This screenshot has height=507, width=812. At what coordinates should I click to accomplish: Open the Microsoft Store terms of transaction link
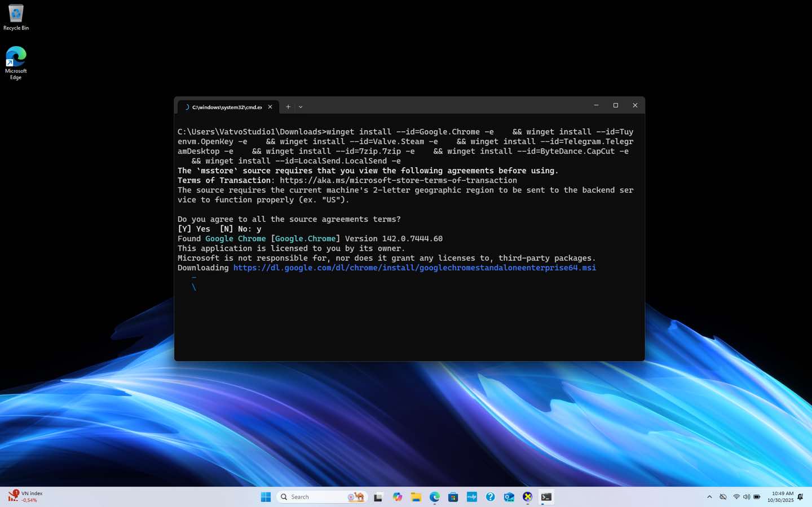click(x=398, y=180)
